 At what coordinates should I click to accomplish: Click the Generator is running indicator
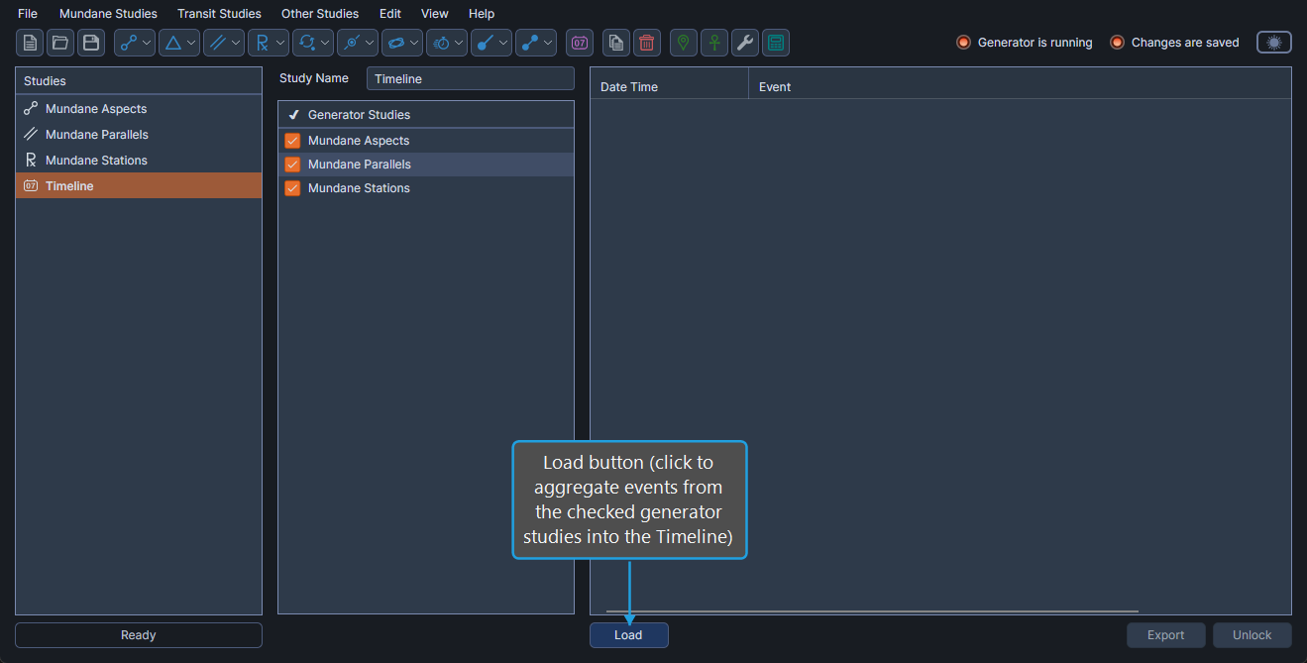[1025, 43]
